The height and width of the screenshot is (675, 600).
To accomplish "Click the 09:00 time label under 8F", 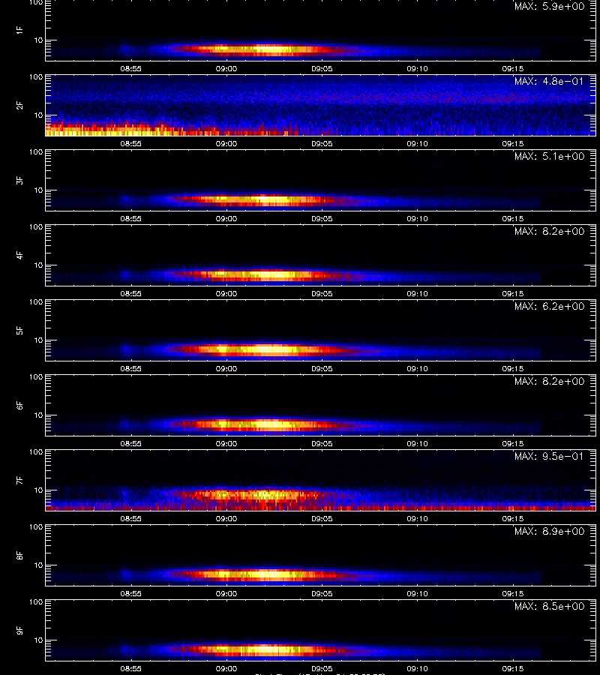I will point(226,594).
